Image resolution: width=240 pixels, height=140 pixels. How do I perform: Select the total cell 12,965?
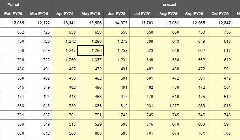pos(194,23)
